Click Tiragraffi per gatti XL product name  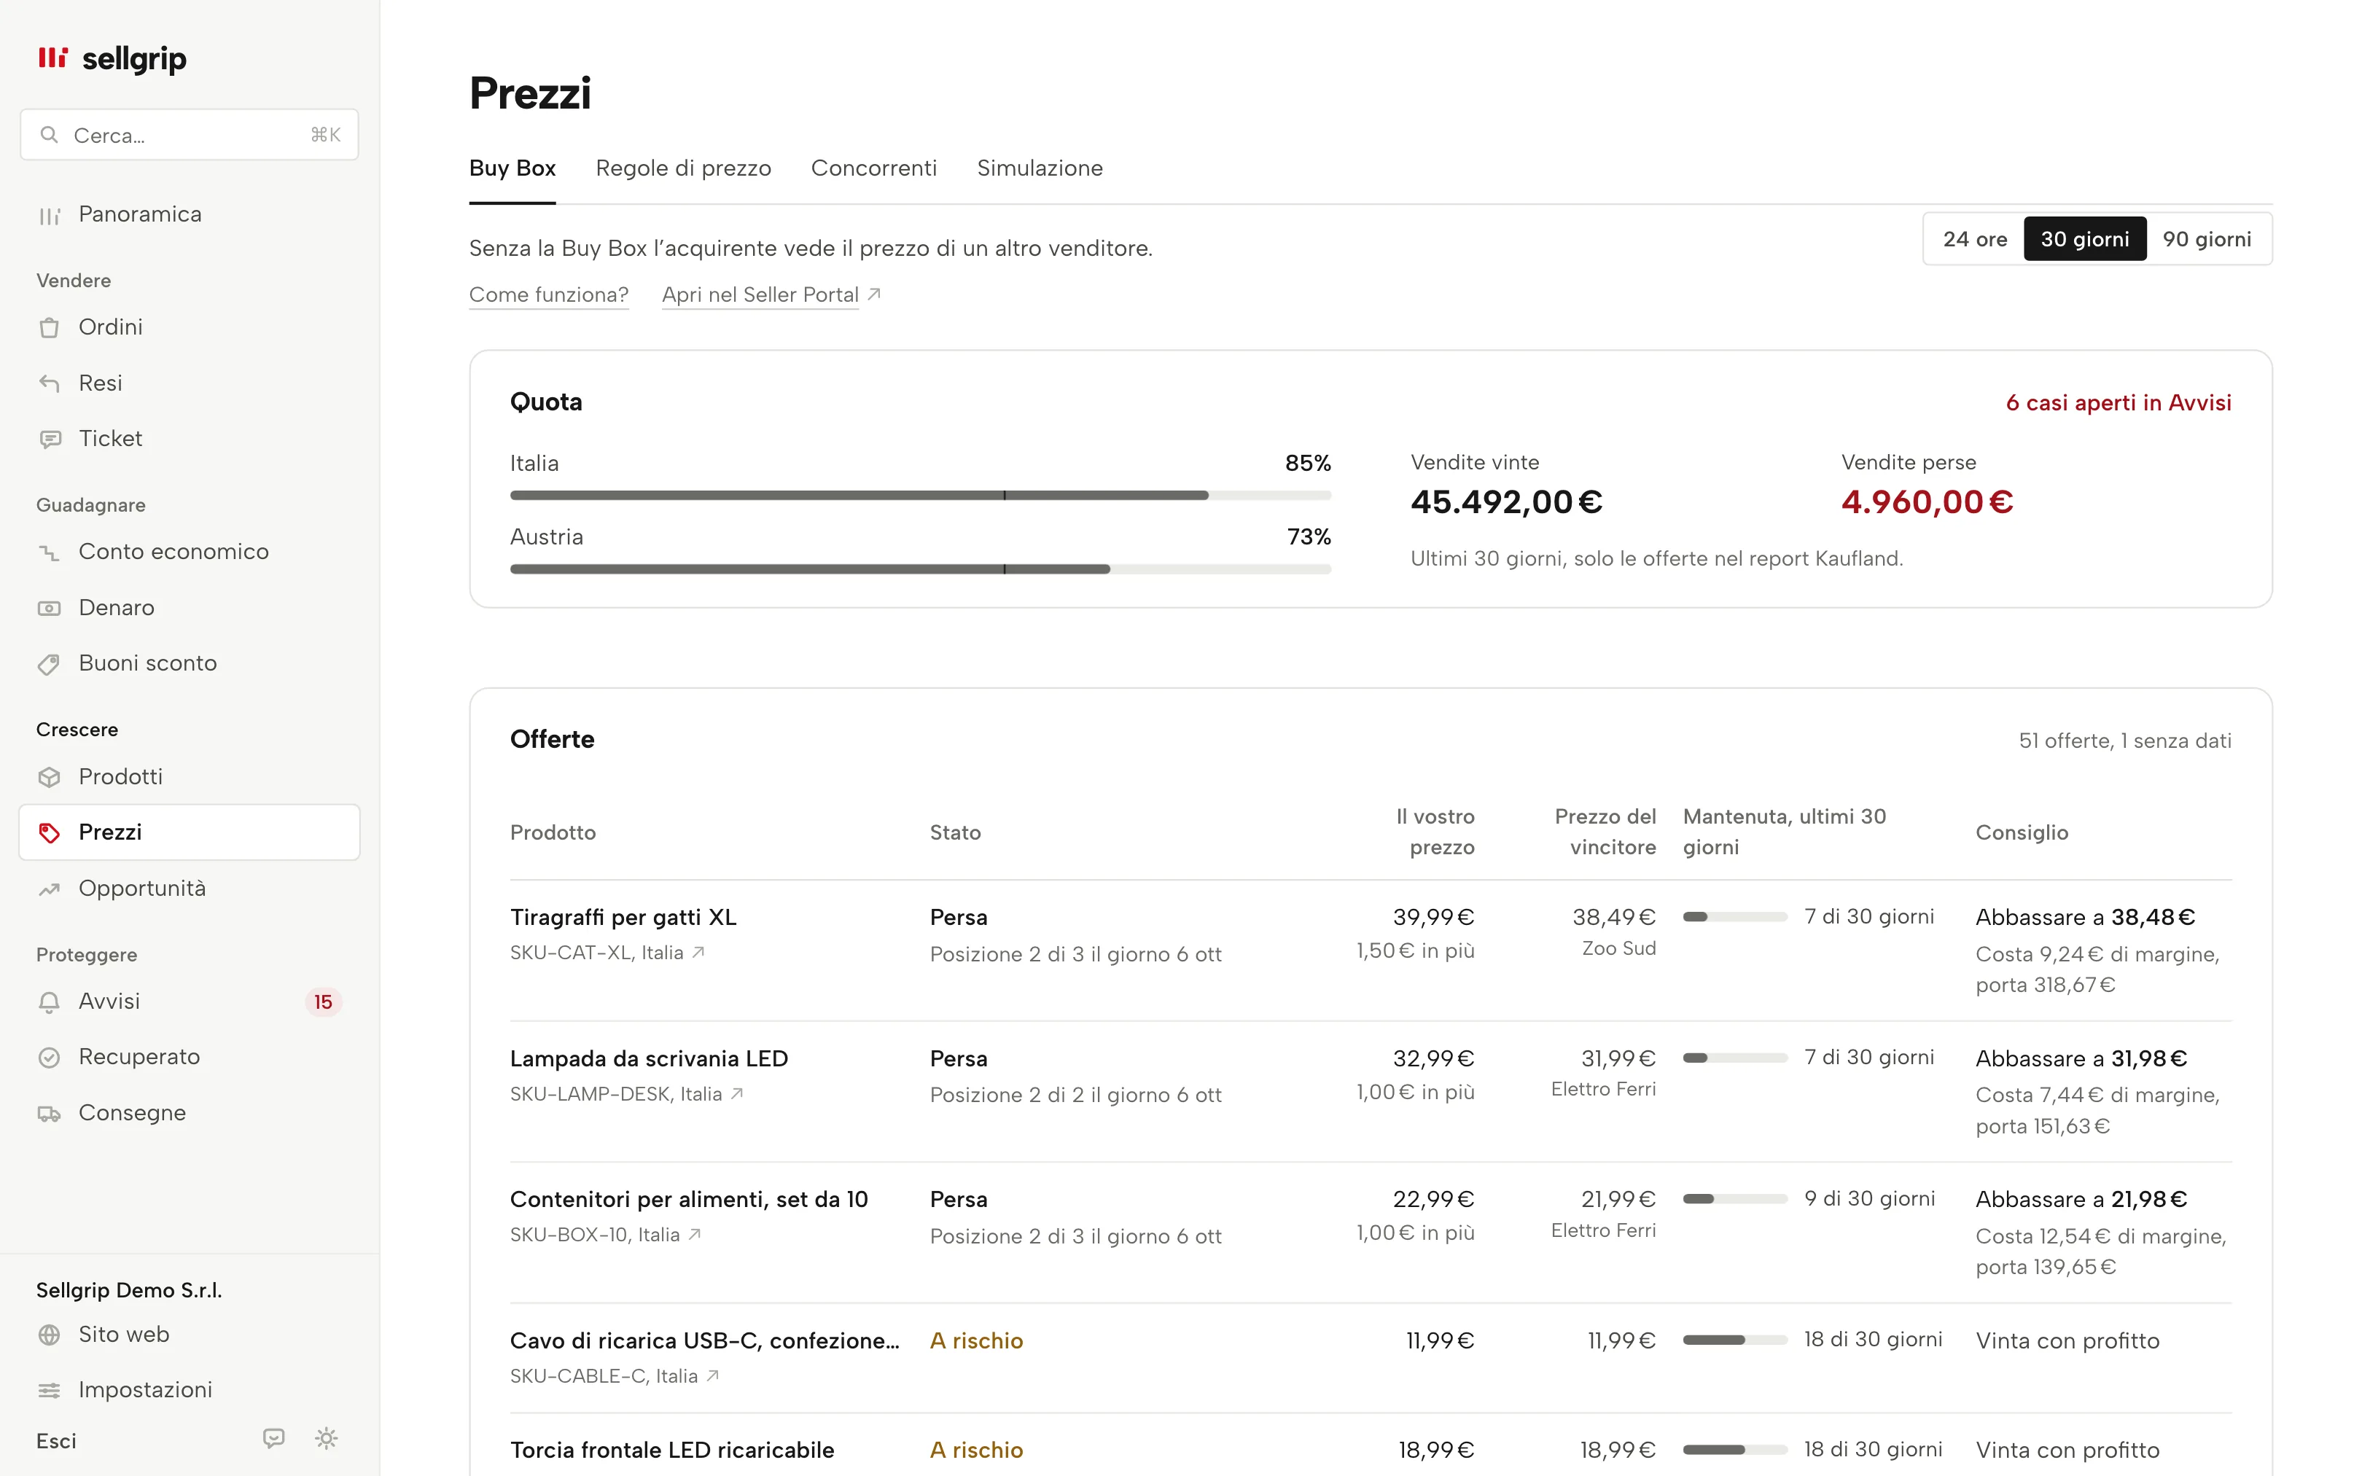[624, 918]
